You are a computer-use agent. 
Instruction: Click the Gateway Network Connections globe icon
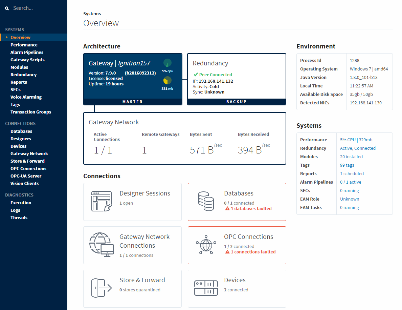101,245
